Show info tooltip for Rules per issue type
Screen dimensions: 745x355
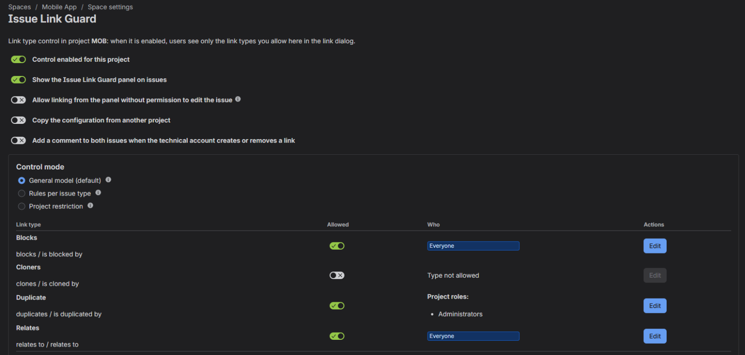(98, 193)
